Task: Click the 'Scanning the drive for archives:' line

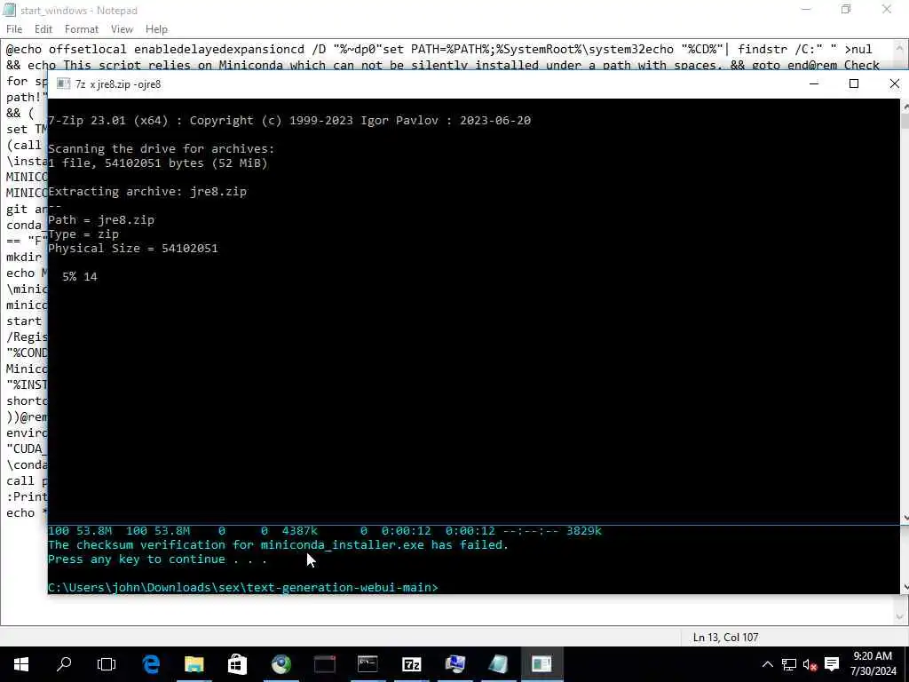Action: pos(162,149)
